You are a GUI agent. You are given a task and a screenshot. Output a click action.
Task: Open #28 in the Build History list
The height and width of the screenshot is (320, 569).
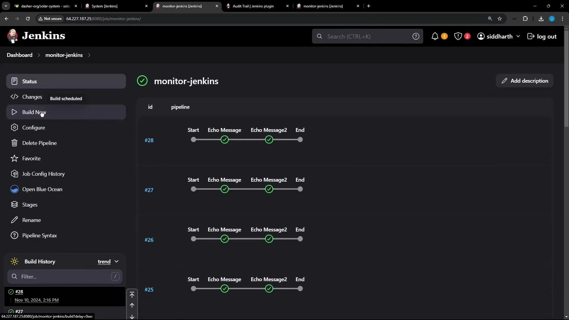click(x=19, y=292)
